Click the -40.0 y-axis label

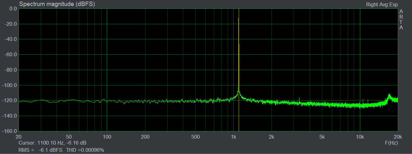(10, 39)
